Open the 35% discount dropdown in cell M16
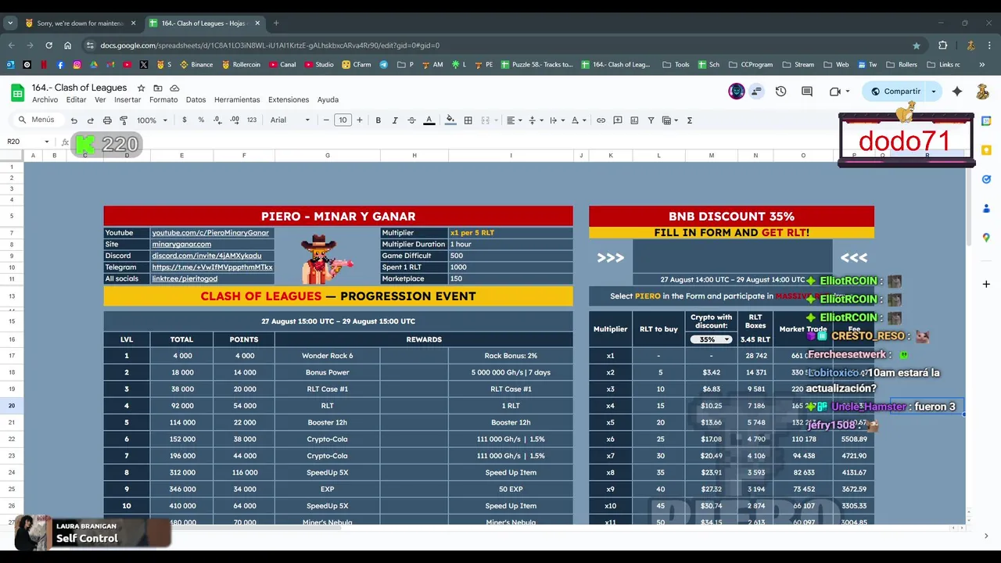This screenshot has height=563, width=1001. (x=711, y=339)
